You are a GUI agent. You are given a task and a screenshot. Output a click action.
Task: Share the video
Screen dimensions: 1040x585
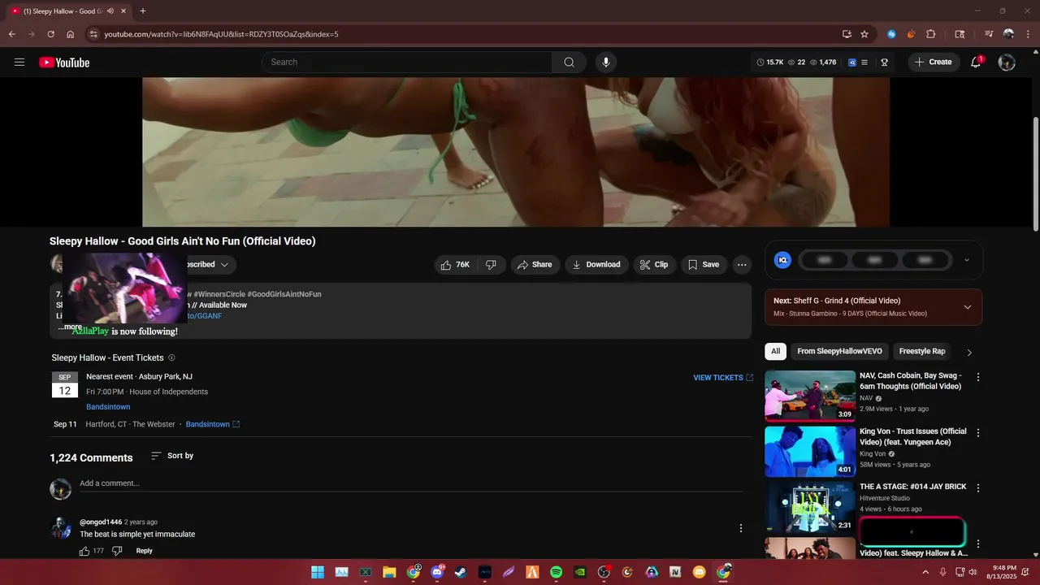pyautogui.click(x=535, y=264)
